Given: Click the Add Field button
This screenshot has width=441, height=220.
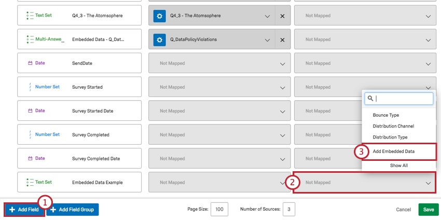Looking at the screenshot, I should (x=24, y=209).
